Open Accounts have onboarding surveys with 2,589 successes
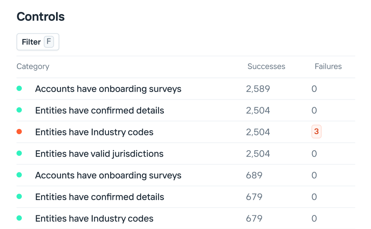 pos(108,89)
